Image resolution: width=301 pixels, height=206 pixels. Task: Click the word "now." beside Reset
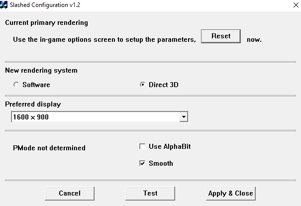254,39
